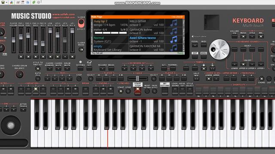The width and height of the screenshot is (275, 154).
Task: Click the LIST round button
Action: point(269,79)
